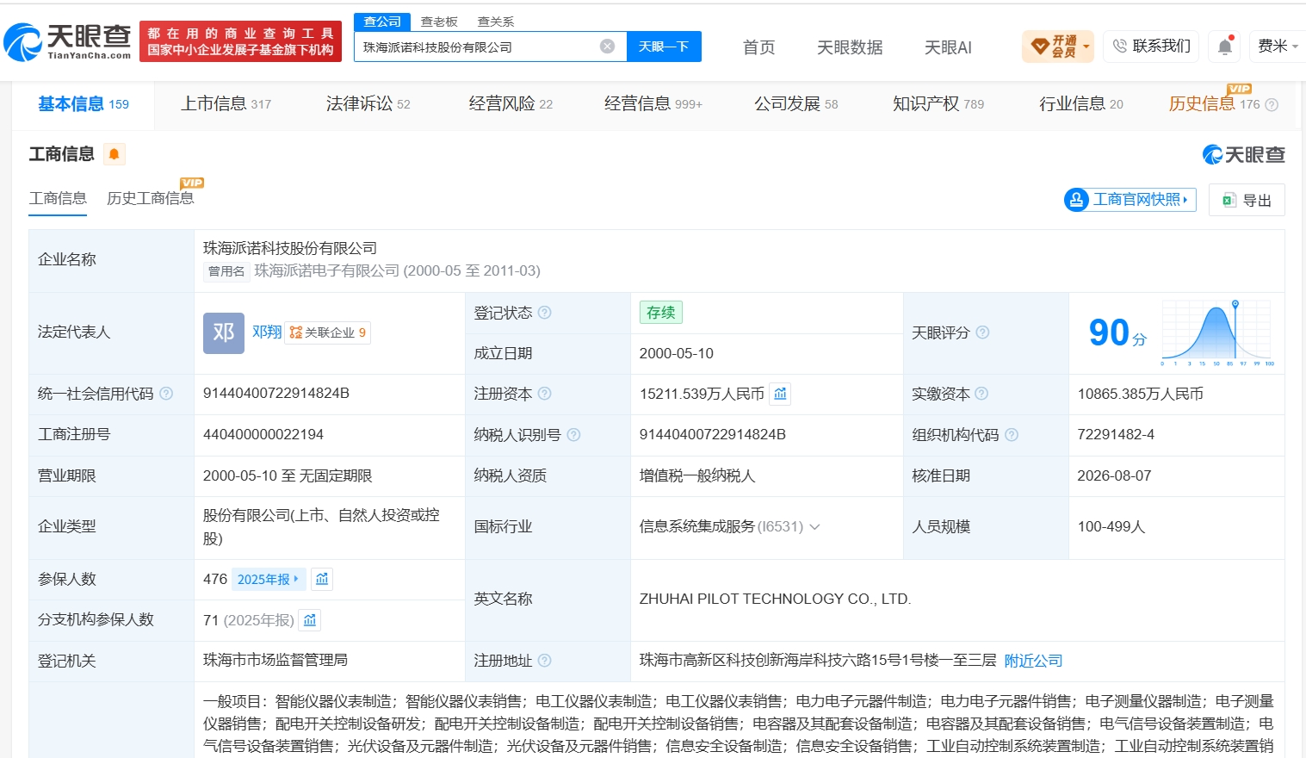Click the 附近公司 link
Screen dimensions: 1306x758
[x=1034, y=661]
